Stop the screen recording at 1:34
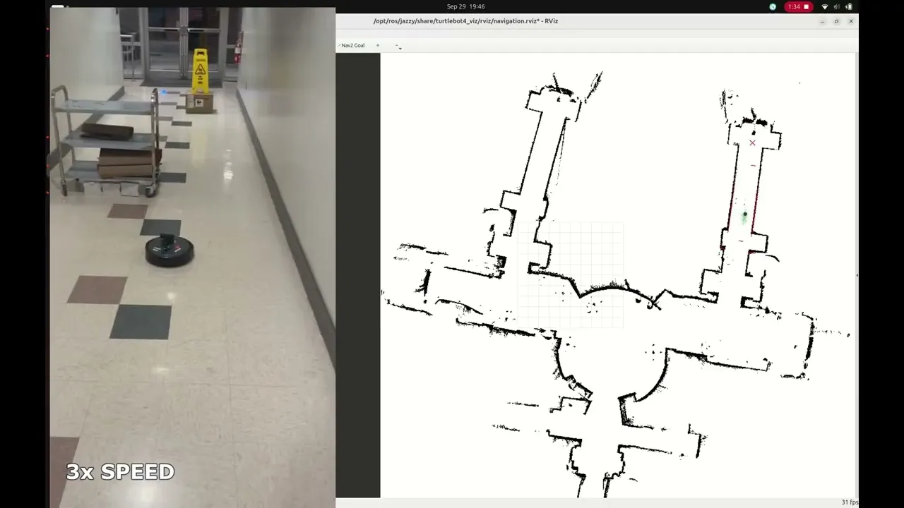Viewport: 904px width, 508px height. [x=798, y=6]
